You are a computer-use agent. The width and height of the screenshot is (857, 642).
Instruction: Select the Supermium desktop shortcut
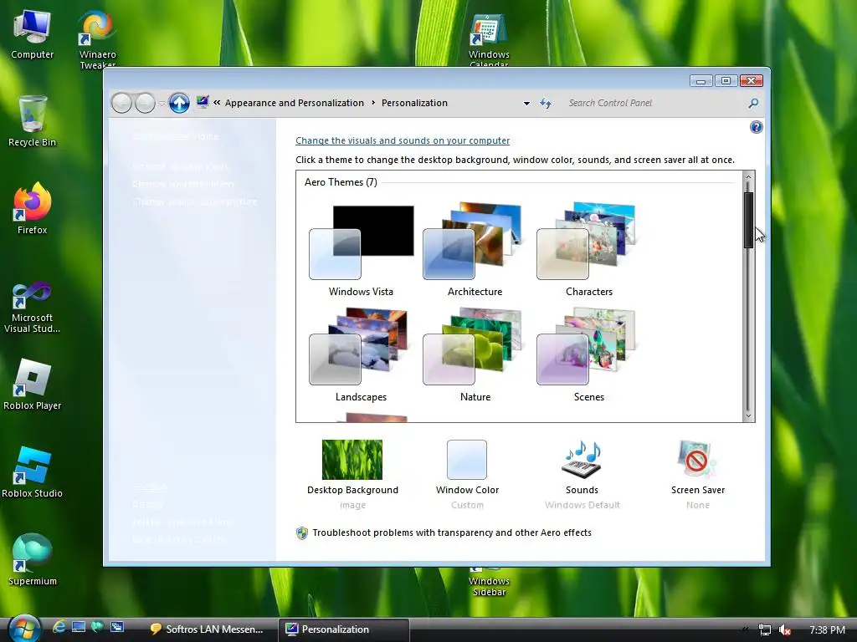(x=33, y=559)
